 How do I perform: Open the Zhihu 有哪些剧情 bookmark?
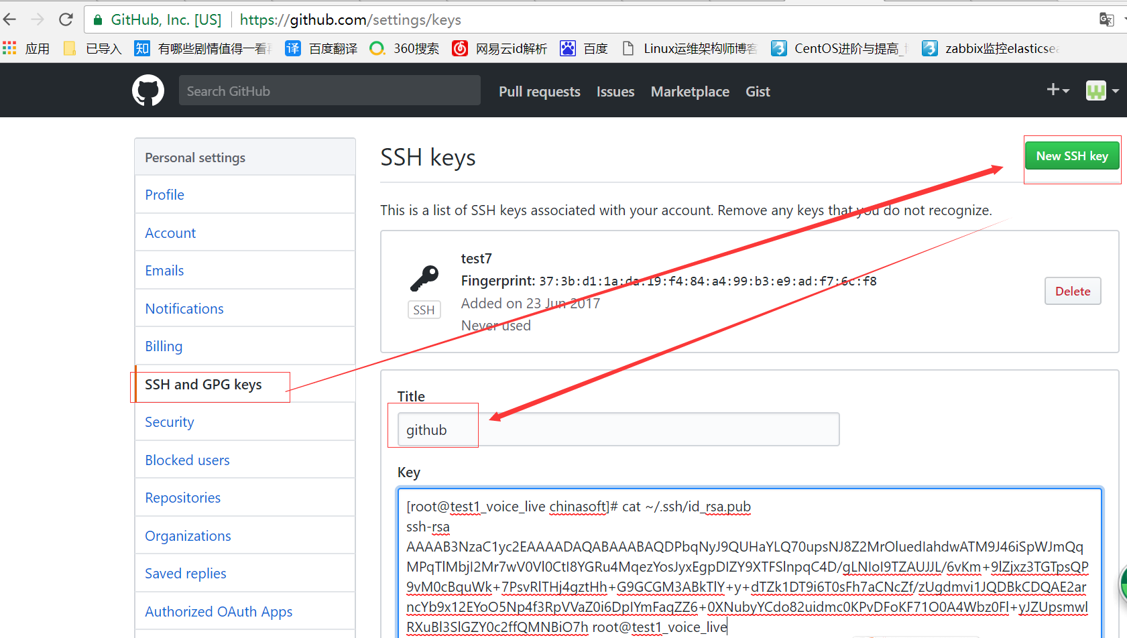[204, 48]
